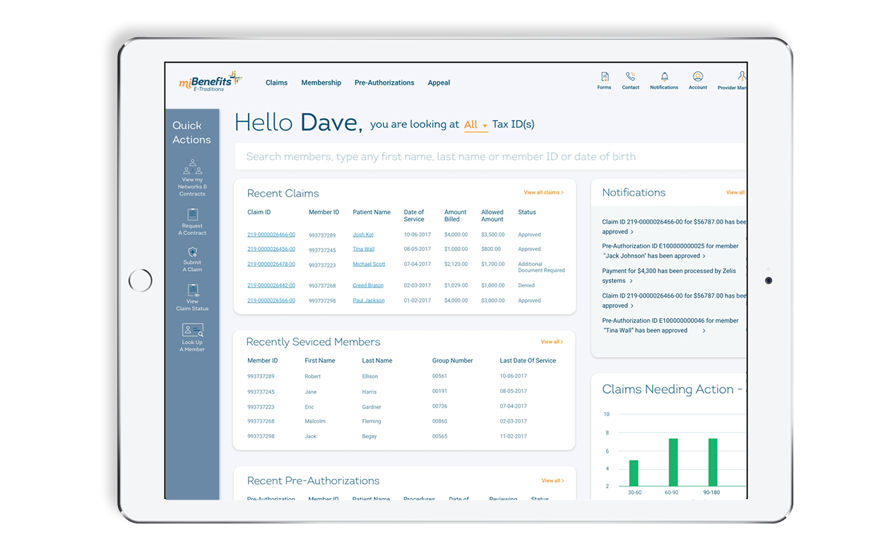The width and height of the screenshot is (883, 551).
Task: Open claim 219-0000026466-00
Action: click(271, 234)
